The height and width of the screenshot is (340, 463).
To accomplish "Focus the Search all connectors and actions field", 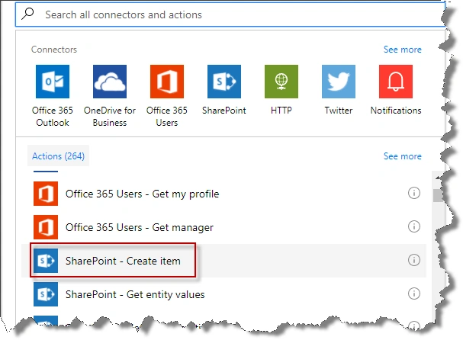I will pos(230,14).
